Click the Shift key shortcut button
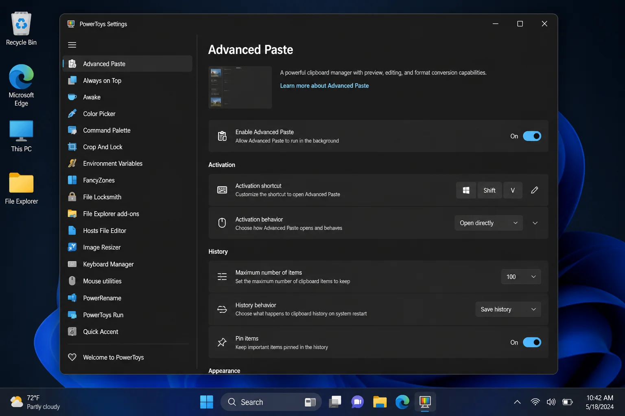This screenshot has height=416, width=625. coord(490,190)
